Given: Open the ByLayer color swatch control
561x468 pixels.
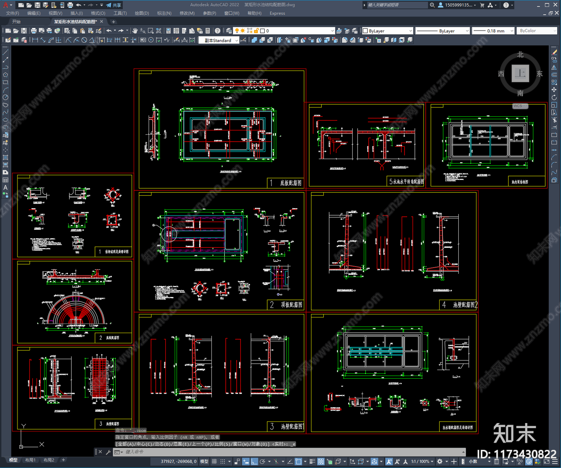Looking at the screenshot, I should click(x=387, y=31).
